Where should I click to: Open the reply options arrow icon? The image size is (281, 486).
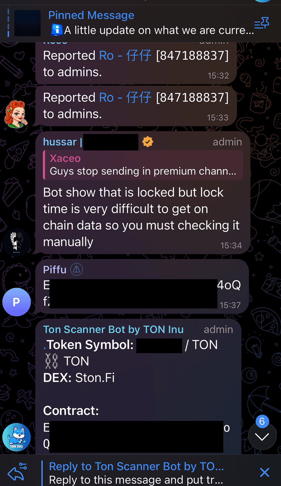[x=17, y=471]
